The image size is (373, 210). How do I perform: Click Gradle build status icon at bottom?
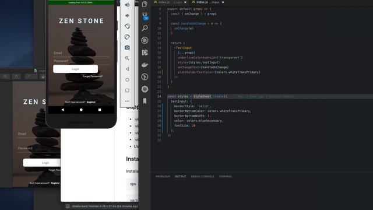[x=68, y=206]
